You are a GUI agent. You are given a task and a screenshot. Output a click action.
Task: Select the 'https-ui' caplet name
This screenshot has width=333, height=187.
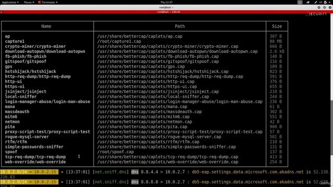[x=15, y=87]
